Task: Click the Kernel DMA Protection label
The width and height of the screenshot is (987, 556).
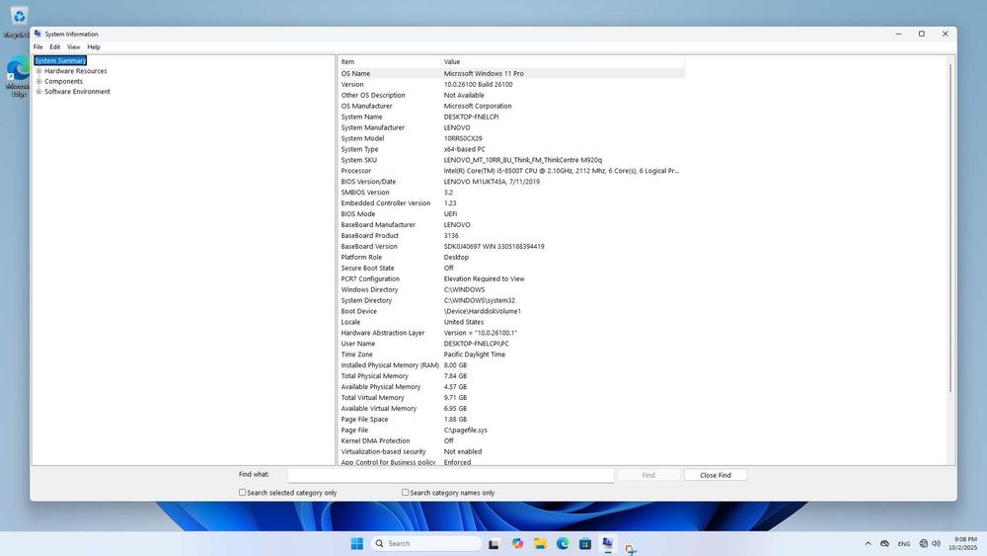Action: tap(375, 440)
